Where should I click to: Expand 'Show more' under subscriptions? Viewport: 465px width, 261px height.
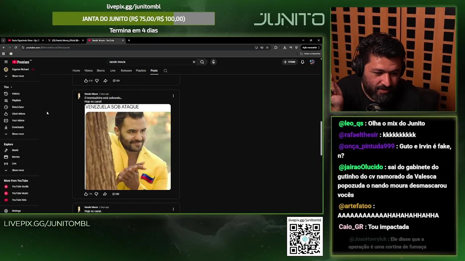tap(15, 76)
